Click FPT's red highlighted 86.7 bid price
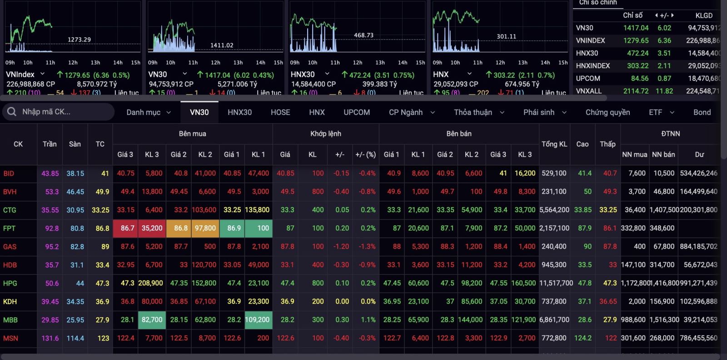Screen dimensions: 727x360 (x=125, y=228)
